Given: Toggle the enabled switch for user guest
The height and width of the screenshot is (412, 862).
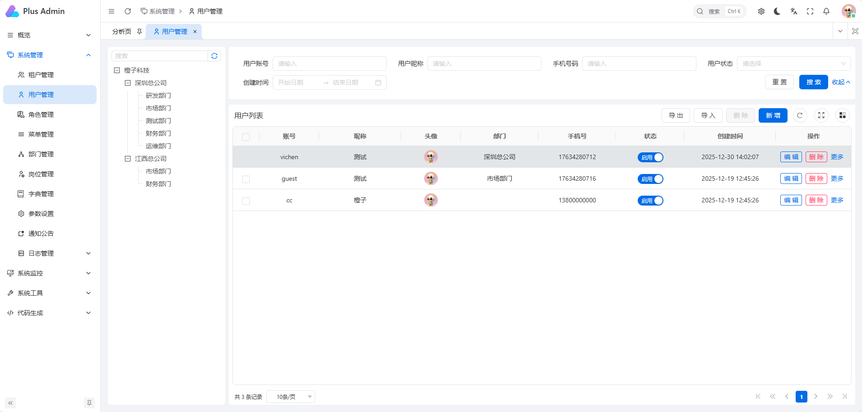Looking at the screenshot, I should [x=650, y=179].
